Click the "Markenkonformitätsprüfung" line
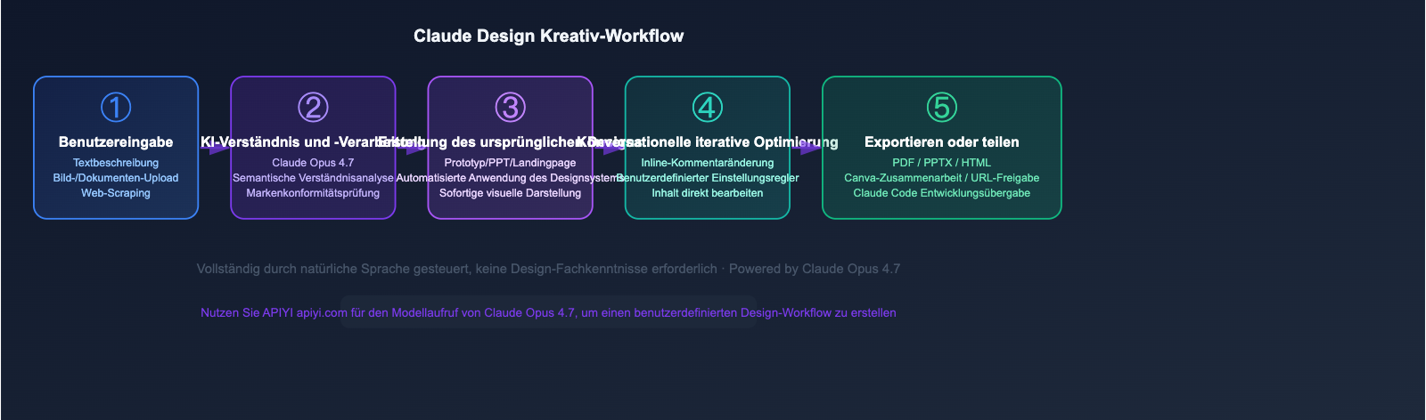This screenshot has width=1426, height=420. 313,193
